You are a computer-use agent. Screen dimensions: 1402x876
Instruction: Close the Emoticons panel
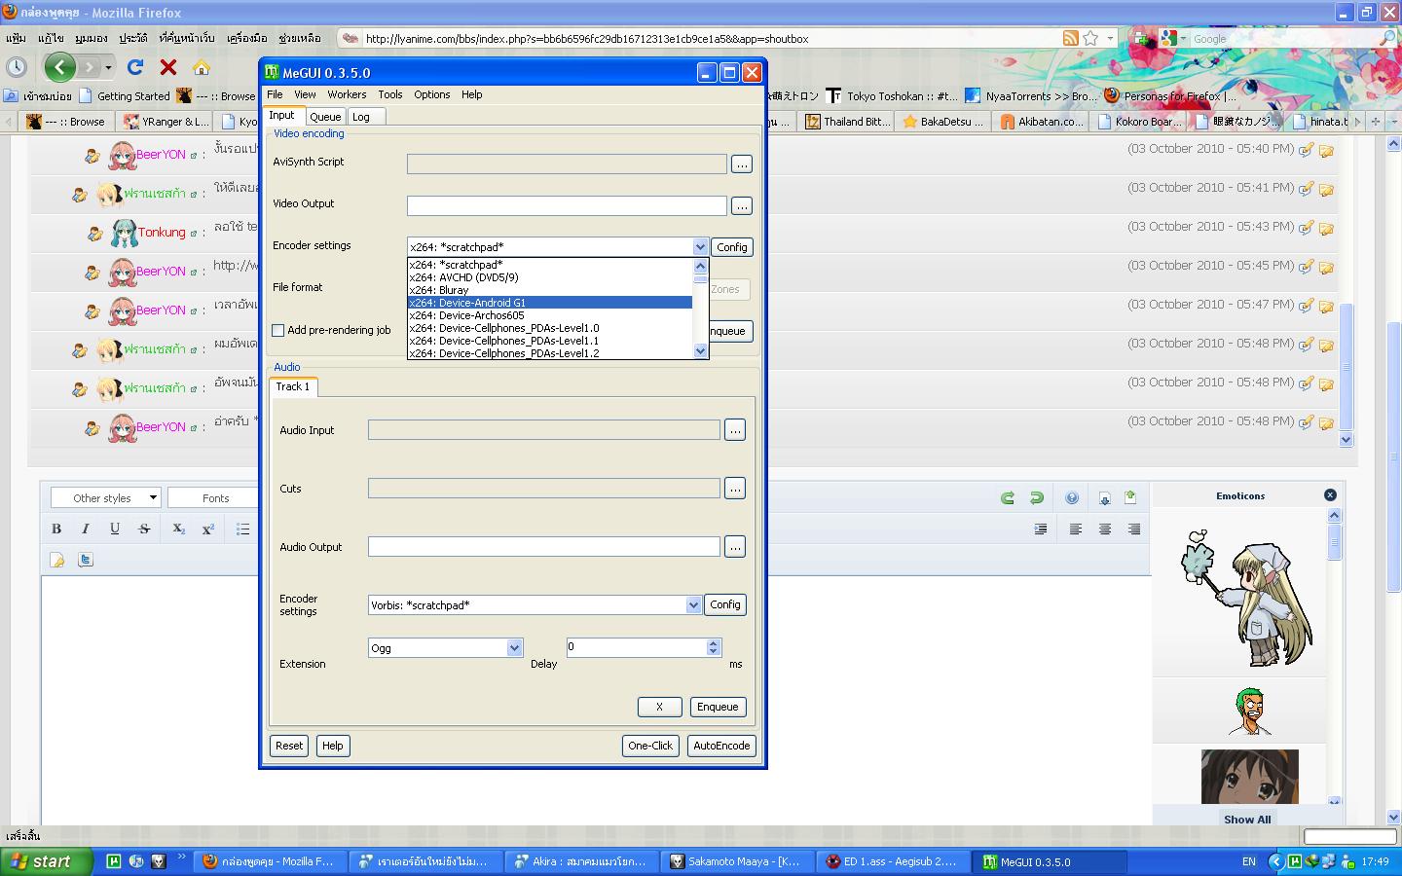[x=1330, y=495]
